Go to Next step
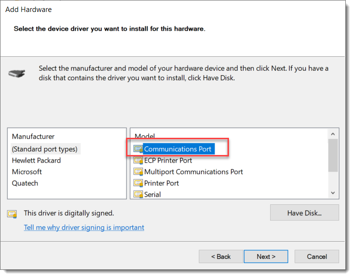The image size is (353, 277). tap(266, 256)
